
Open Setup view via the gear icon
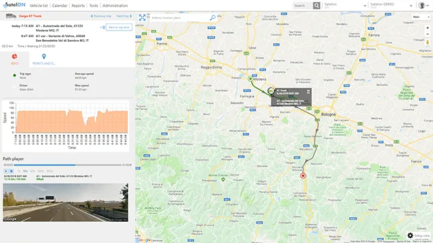click(410, 236)
